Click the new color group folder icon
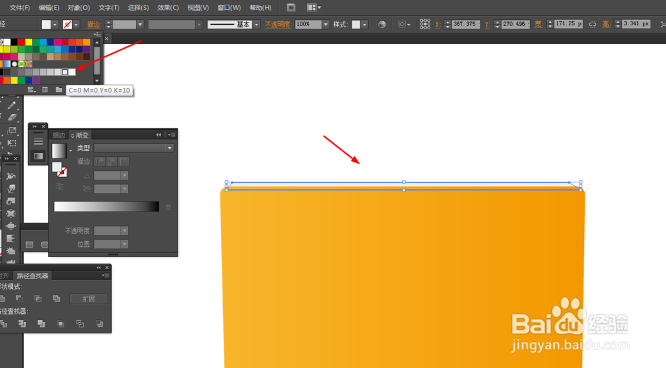The width and height of the screenshot is (666, 368). [59, 90]
